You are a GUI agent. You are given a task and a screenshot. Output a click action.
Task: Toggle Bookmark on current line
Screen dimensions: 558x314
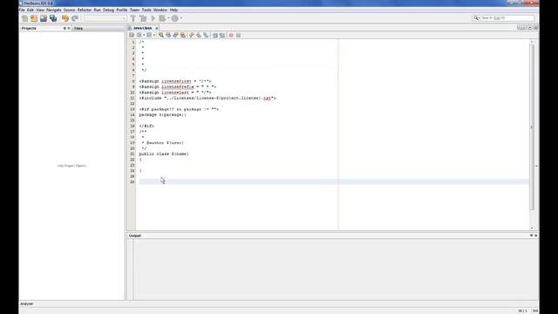point(206,35)
